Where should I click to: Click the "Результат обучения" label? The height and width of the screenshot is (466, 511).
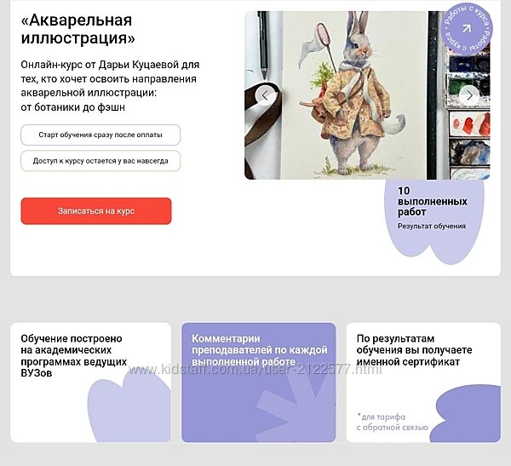pos(432,226)
